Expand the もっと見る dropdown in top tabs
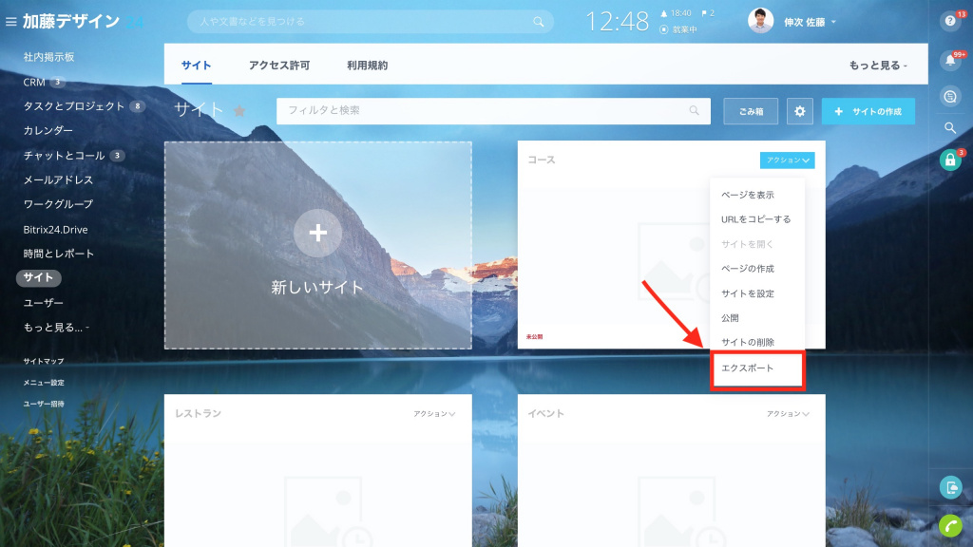The image size is (973, 547). point(878,66)
